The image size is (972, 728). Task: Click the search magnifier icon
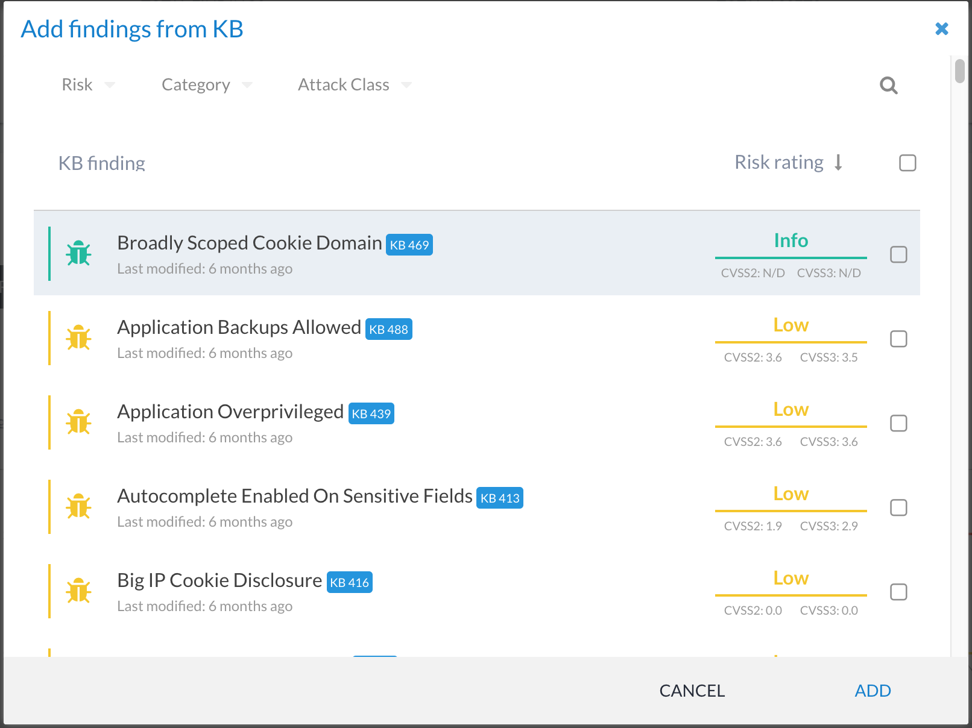pos(888,86)
